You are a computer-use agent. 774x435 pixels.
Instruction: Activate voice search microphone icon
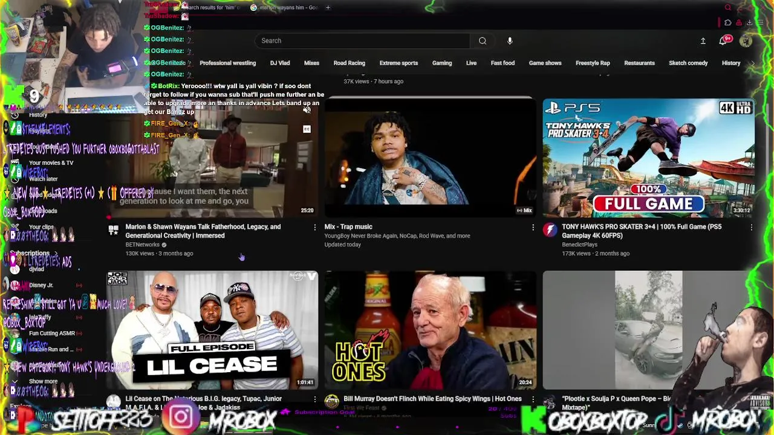click(510, 40)
